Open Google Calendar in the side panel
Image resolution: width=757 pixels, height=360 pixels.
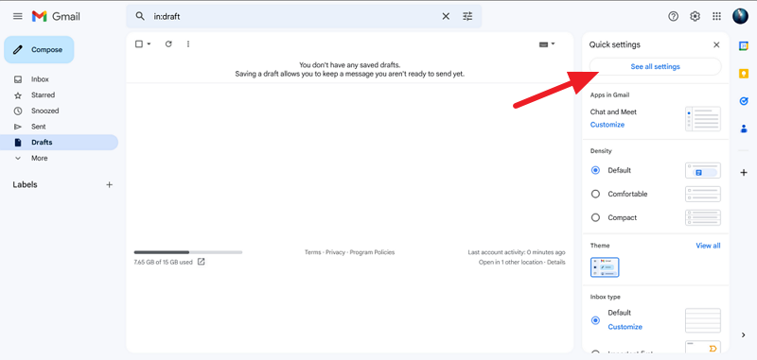tap(744, 45)
